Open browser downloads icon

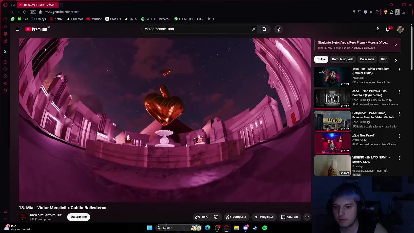coord(403,12)
